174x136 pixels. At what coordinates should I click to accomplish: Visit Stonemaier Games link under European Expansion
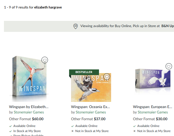pyautogui.click(x=153, y=112)
